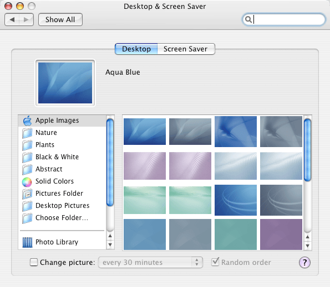Viewport: 330px width, 287px height.
Task: Click the Nature folder icon
Action: coord(27,133)
